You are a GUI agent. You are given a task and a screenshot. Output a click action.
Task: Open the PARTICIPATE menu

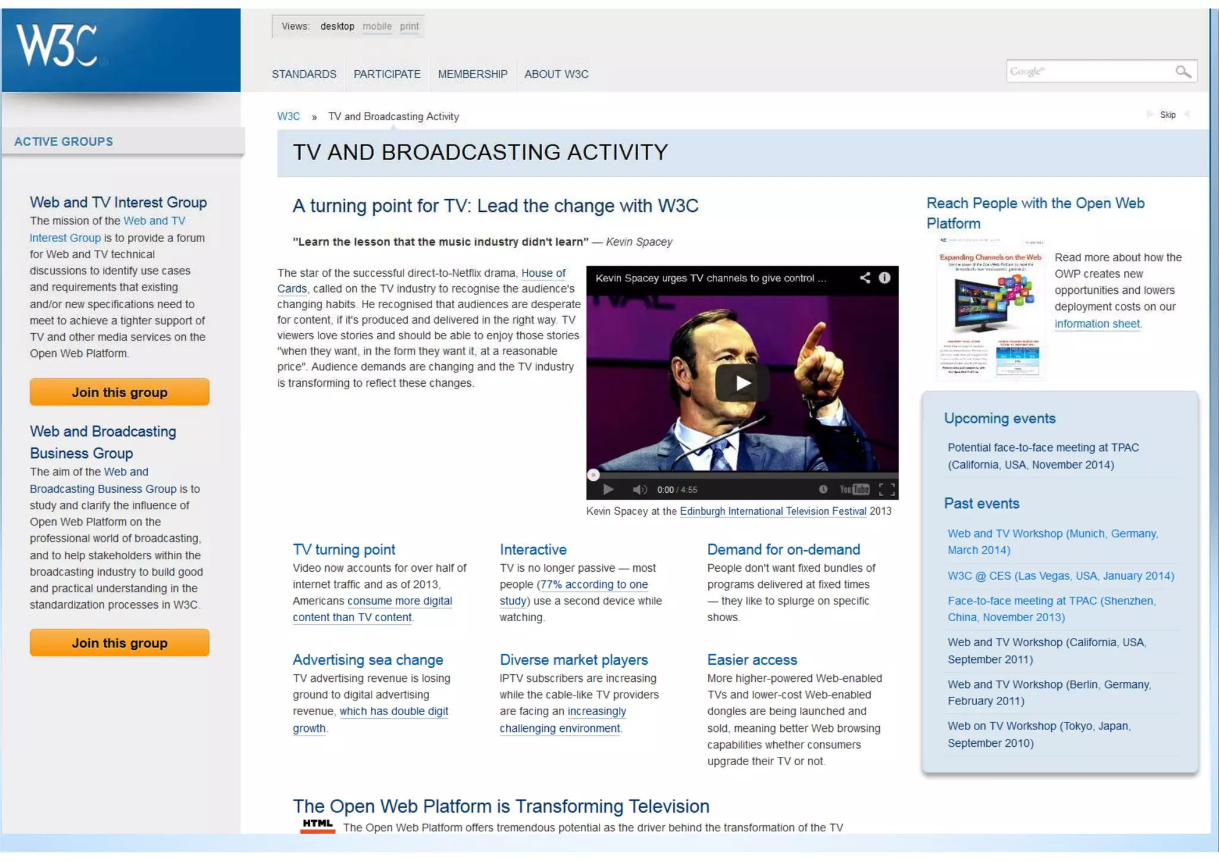387,74
